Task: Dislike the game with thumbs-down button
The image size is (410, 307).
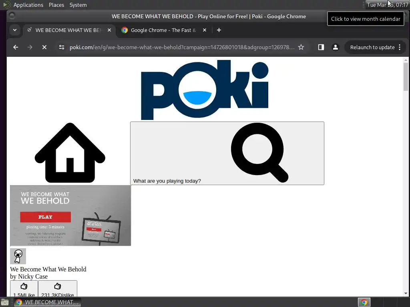Action: click(58, 289)
